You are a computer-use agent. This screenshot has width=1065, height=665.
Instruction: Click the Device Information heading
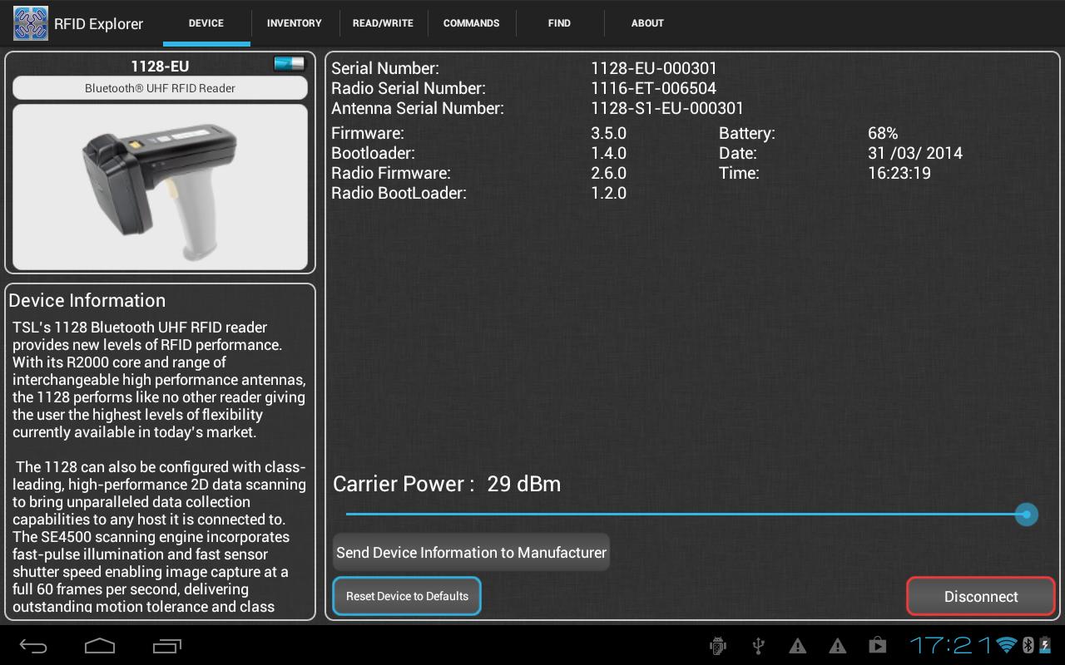87,301
